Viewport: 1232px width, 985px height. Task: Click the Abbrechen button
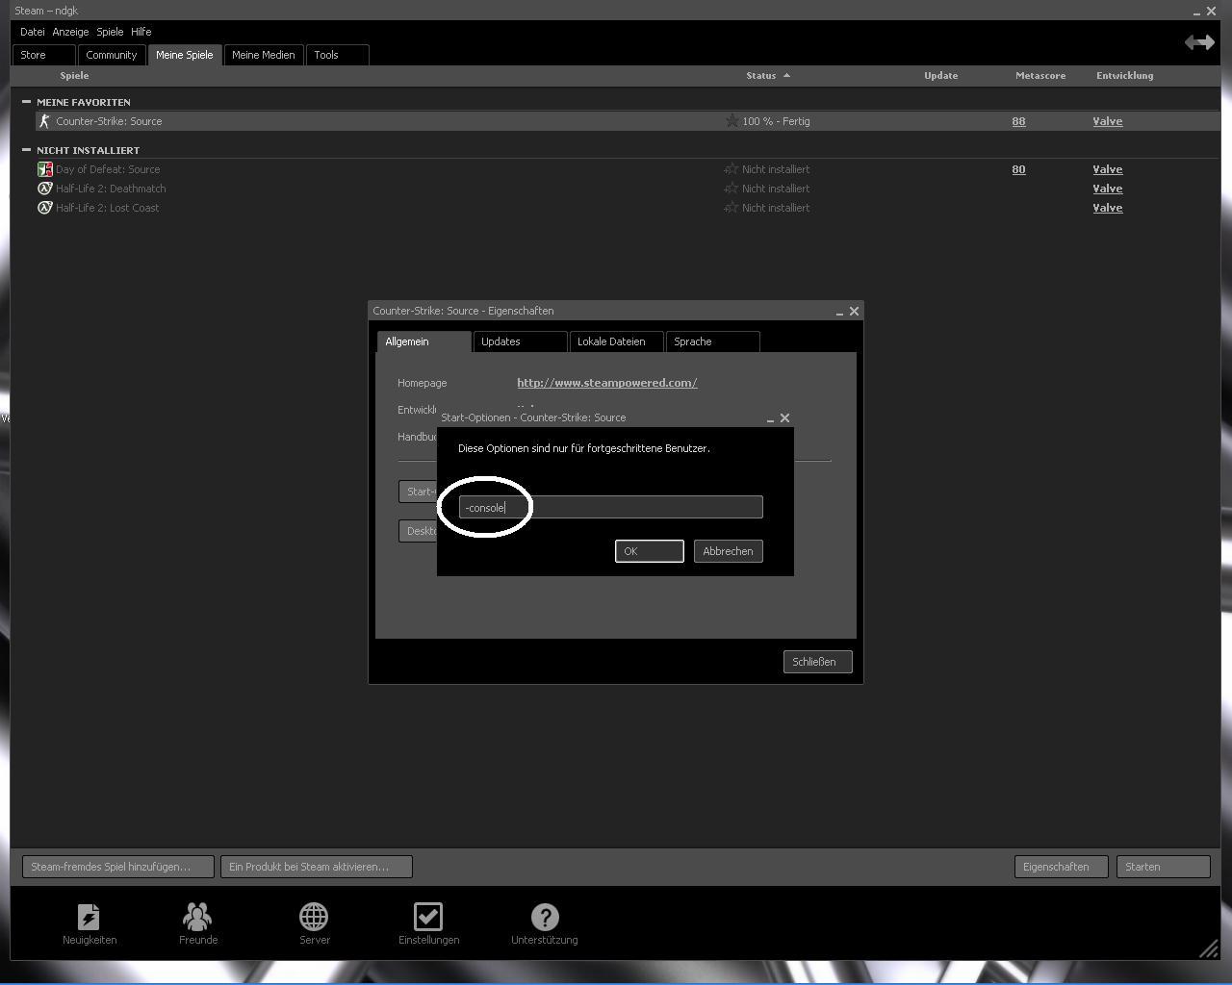coord(728,551)
